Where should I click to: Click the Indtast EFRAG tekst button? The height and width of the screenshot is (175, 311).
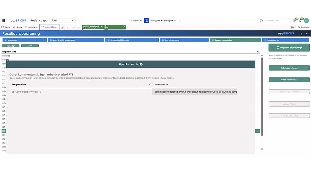(289, 116)
